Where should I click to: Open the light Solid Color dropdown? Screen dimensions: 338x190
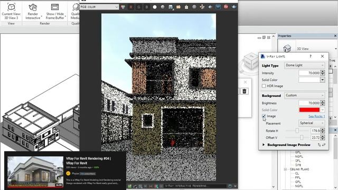tap(323, 80)
